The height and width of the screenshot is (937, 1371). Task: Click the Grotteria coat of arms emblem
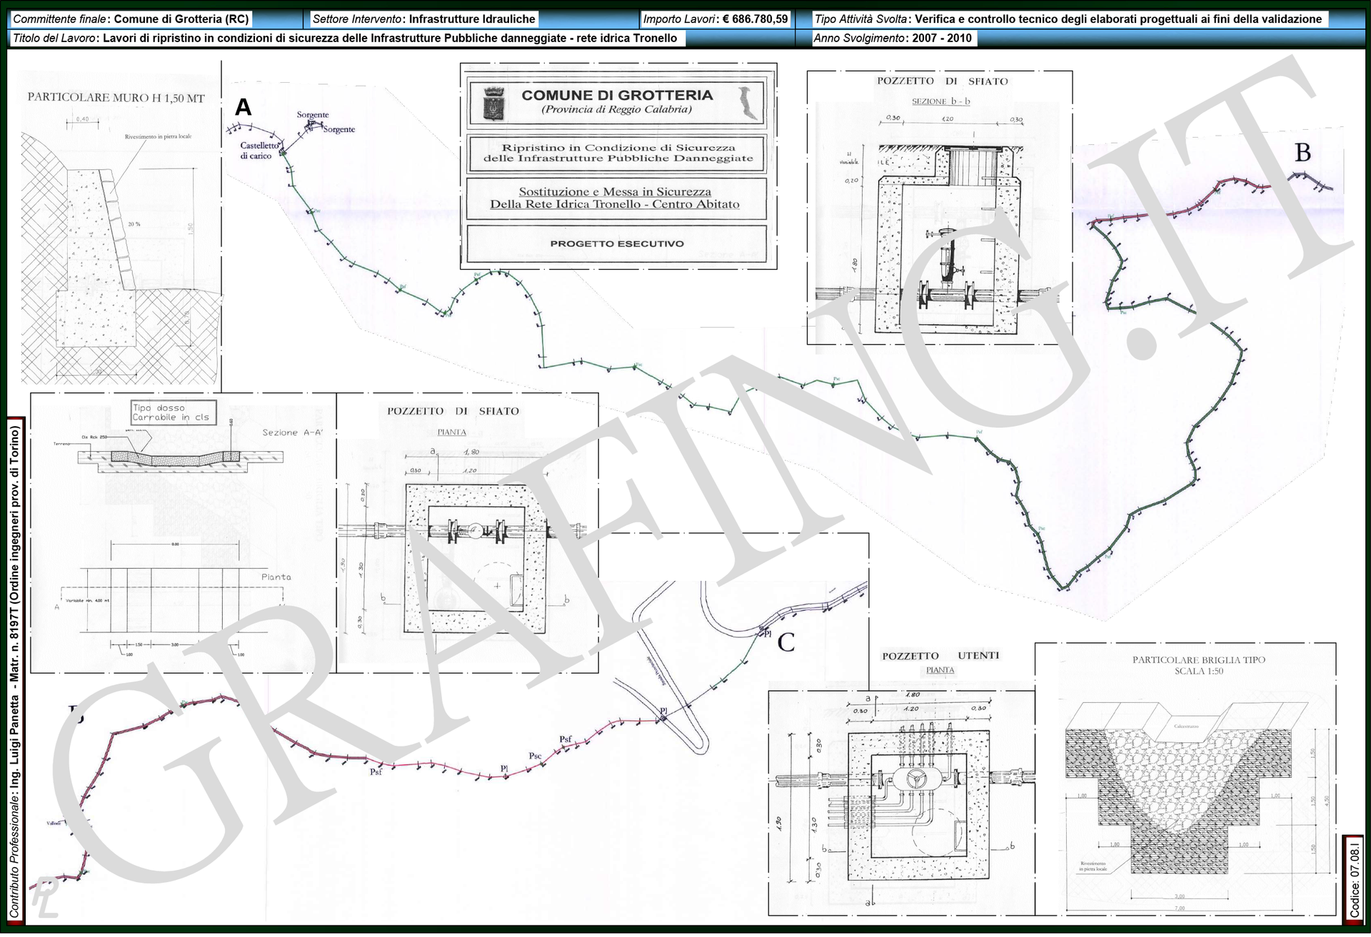point(493,103)
